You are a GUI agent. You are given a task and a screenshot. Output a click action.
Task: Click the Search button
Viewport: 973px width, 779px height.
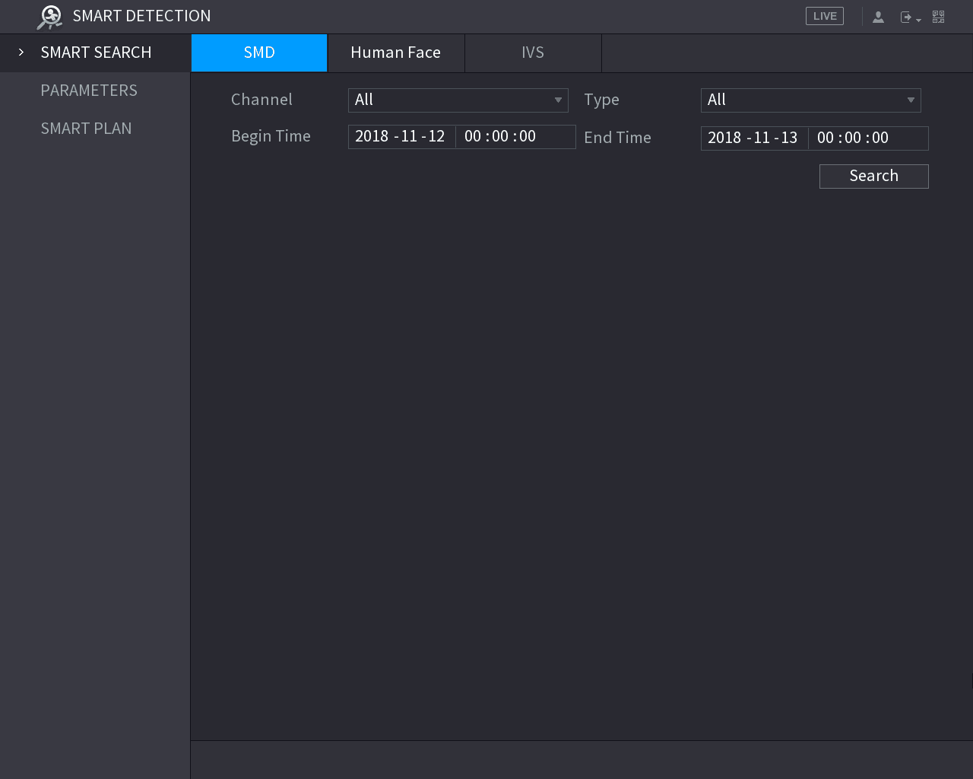tap(874, 176)
